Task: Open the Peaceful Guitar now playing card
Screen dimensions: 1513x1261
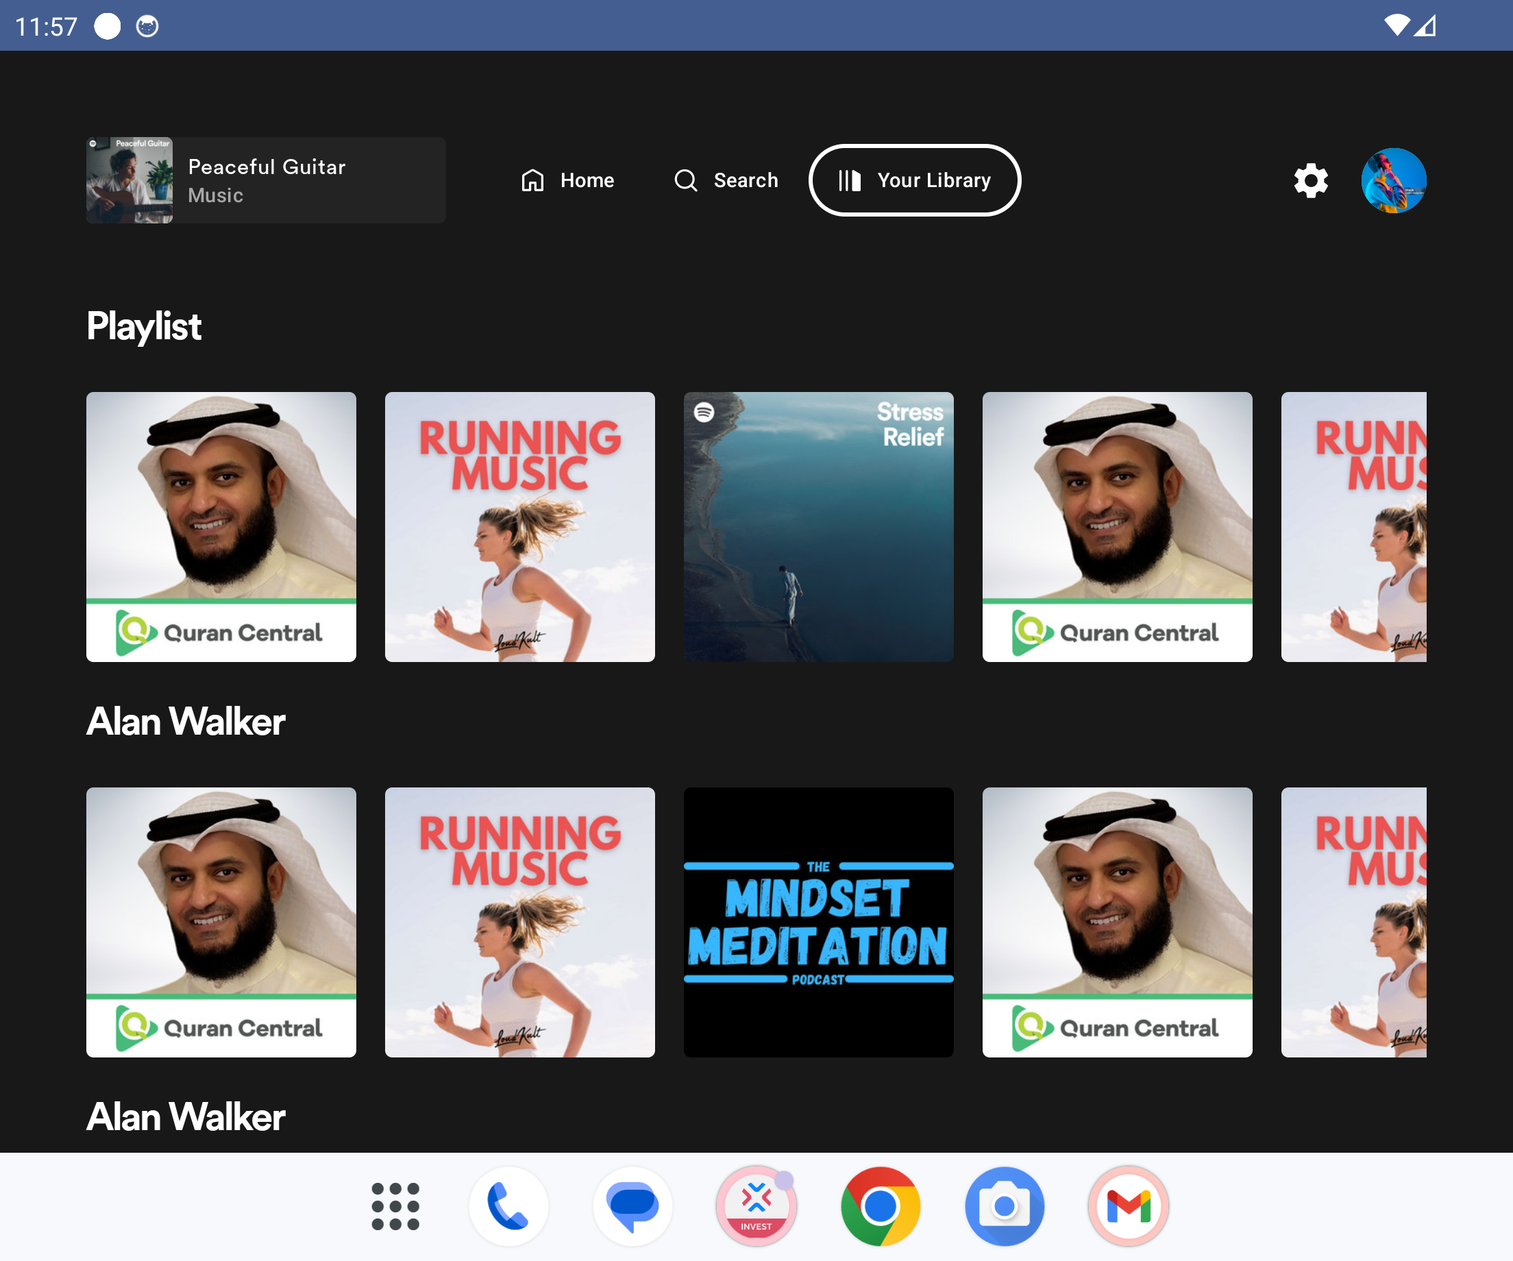Action: click(266, 180)
